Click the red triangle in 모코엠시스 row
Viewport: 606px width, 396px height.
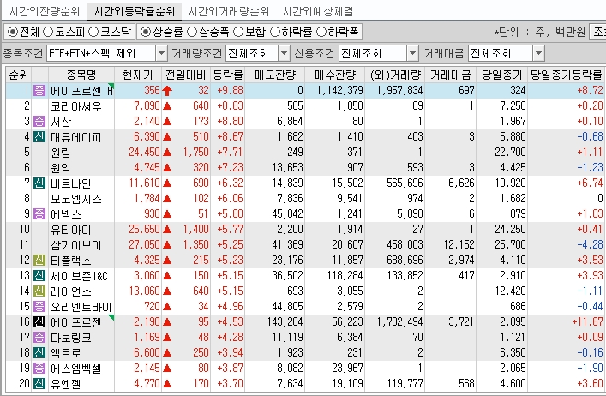pos(167,199)
